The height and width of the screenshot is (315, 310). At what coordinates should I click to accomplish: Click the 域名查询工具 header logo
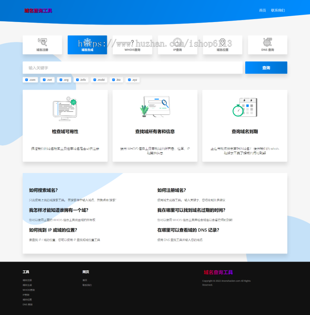point(38,11)
